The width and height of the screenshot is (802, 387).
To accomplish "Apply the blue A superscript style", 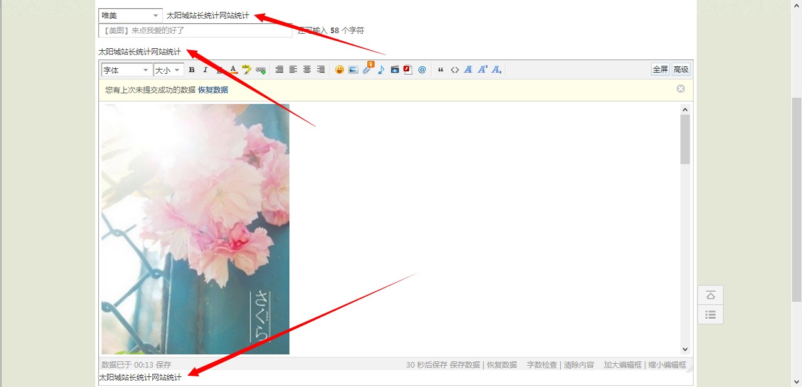I will 482,70.
